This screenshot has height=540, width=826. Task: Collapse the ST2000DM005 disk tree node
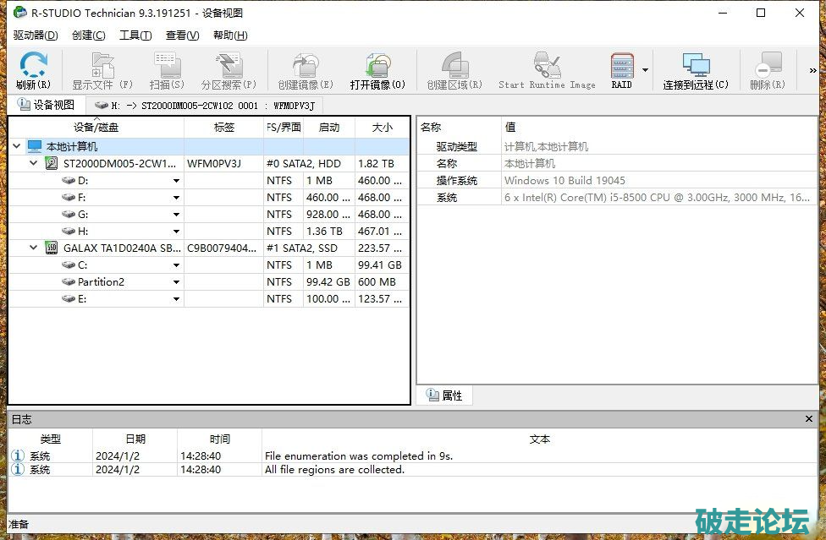[x=34, y=163]
